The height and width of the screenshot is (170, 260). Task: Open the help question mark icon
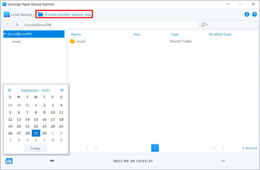point(254,14)
